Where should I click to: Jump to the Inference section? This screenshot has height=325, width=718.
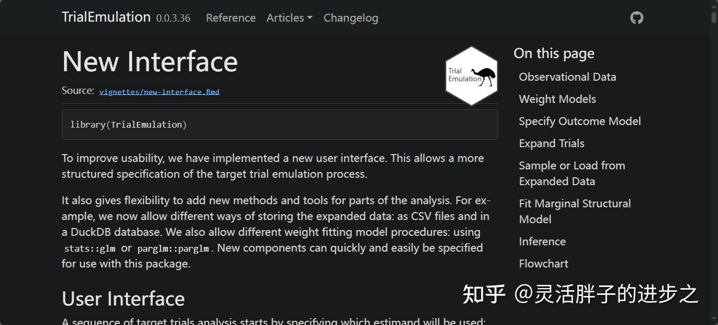(542, 241)
